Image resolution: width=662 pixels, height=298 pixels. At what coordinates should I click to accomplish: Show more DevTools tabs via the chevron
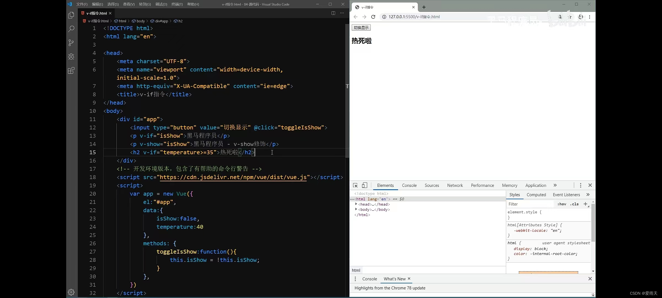click(555, 185)
